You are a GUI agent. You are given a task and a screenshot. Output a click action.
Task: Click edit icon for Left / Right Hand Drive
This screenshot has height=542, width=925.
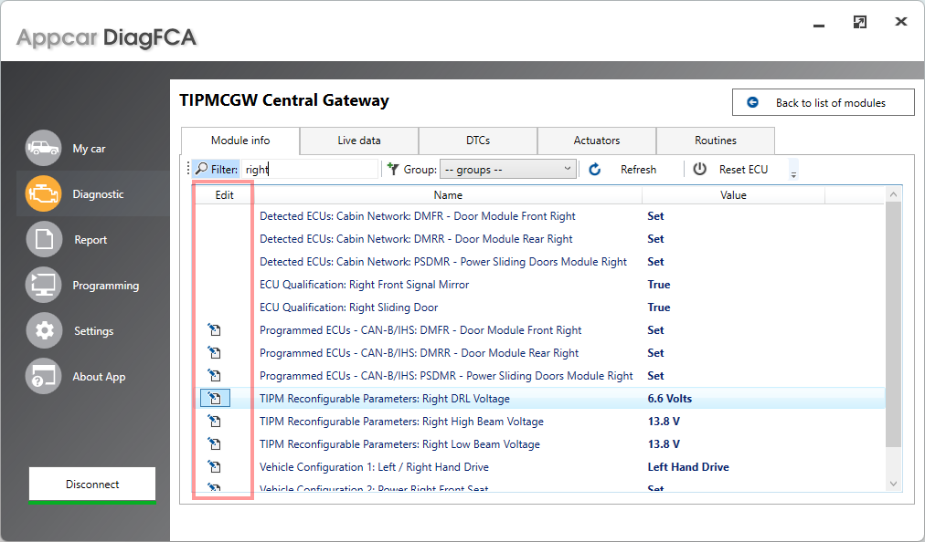pyautogui.click(x=214, y=466)
